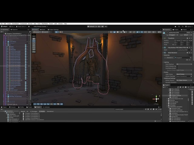This screenshot has height=145, width=194.
Task: Switch to the Project Settings tab
Action: point(53,30)
